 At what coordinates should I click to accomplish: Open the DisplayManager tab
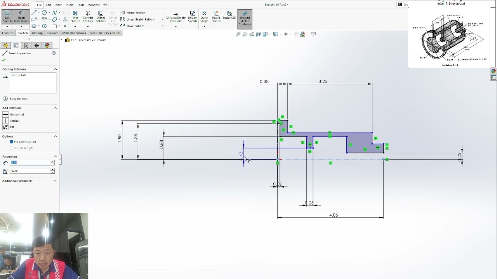tap(47, 45)
